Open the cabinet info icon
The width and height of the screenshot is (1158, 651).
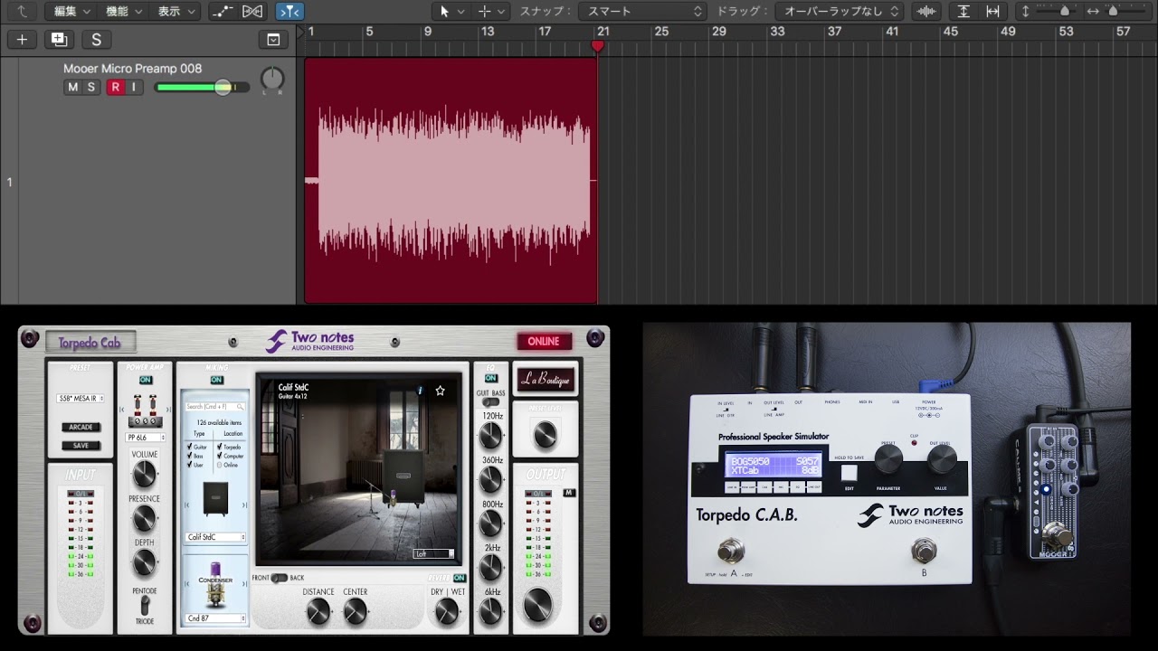point(420,391)
